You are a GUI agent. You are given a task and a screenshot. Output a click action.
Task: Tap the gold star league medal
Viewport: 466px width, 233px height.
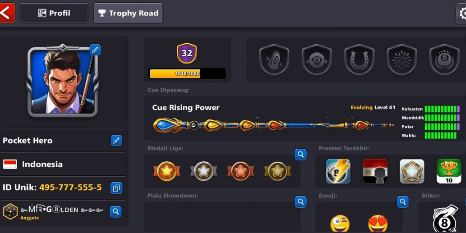[x=166, y=171]
